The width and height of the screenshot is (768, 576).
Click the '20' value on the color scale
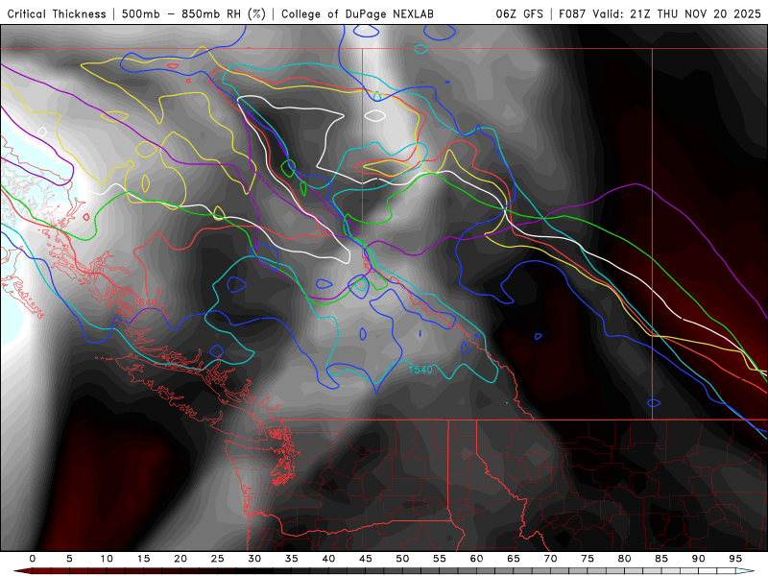click(x=180, y=559)
